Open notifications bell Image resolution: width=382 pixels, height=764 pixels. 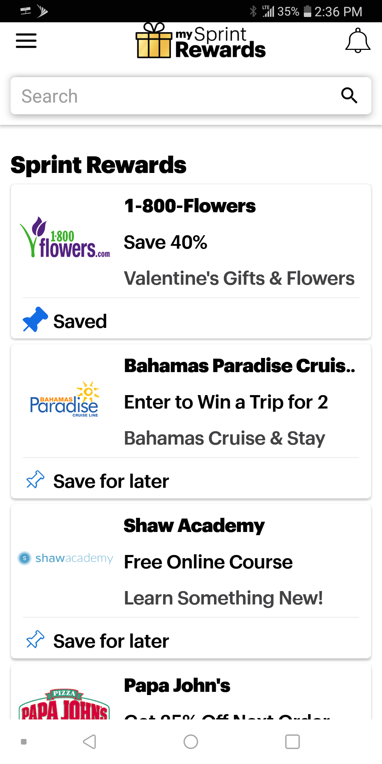click(x=358, y=41)
